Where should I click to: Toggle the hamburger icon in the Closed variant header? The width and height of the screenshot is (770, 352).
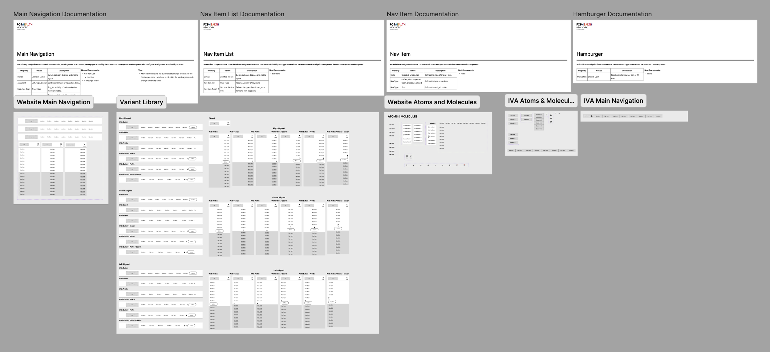pyautogui.click(x=228, y=123)
